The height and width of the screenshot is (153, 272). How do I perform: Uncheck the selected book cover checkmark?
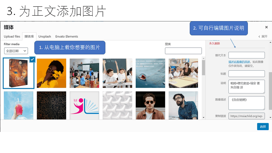[32, 60]
